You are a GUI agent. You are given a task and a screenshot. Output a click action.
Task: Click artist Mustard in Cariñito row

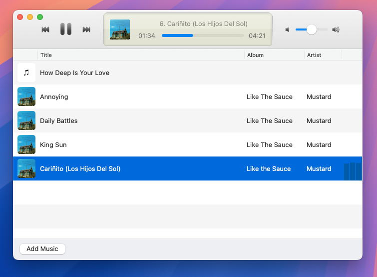(x=319, y=168)
